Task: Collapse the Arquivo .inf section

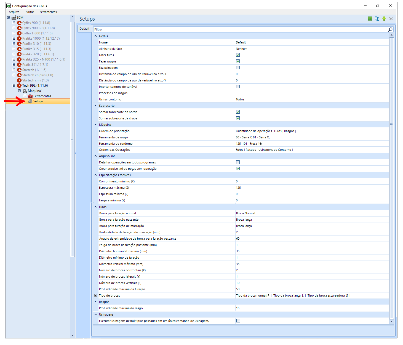Action: [x=96, y=156]
